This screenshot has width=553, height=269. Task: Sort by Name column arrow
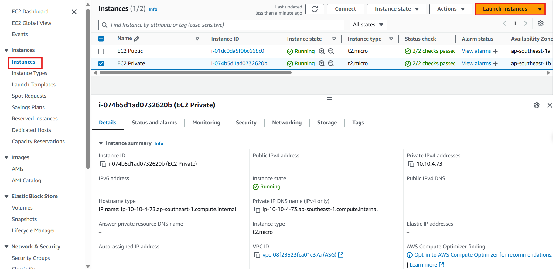[197, 39]
